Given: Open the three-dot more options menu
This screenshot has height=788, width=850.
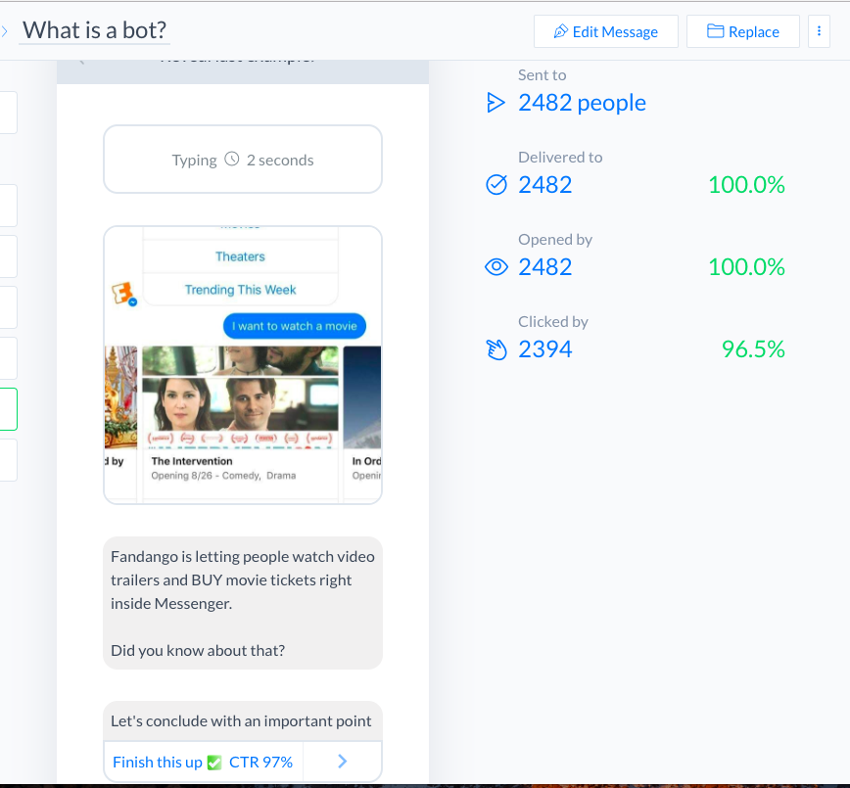Looking at the screenshot, I should (819, 31).
